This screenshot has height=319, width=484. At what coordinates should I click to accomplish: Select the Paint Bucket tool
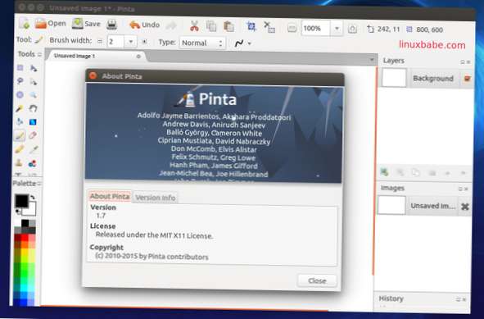pos(20,122)
